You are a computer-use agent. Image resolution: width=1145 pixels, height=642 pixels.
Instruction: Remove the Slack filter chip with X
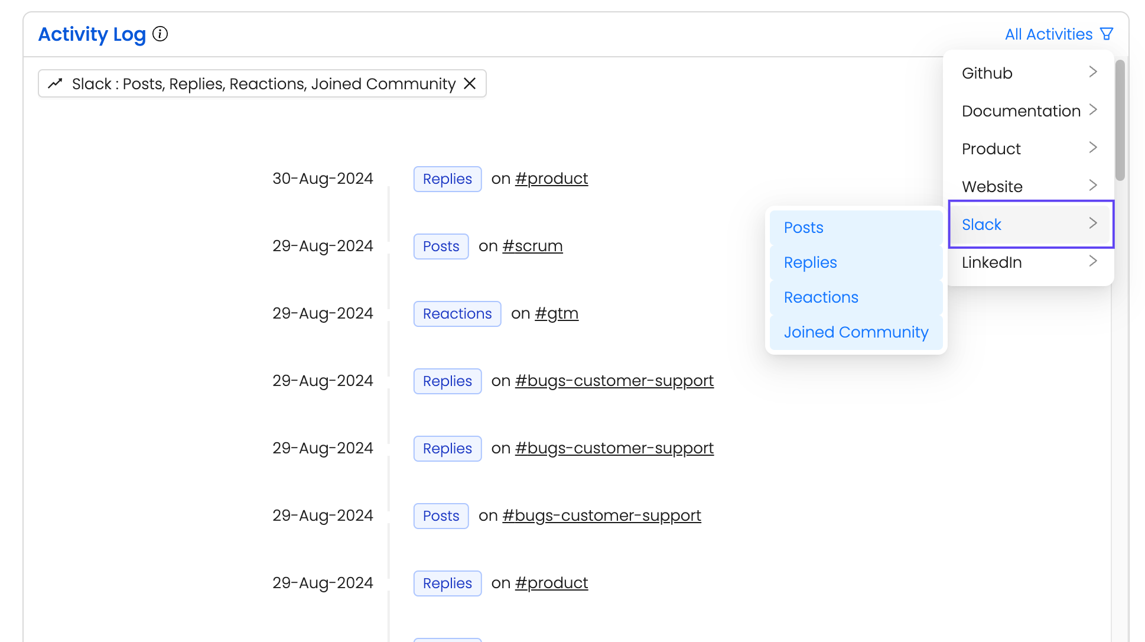470,84
